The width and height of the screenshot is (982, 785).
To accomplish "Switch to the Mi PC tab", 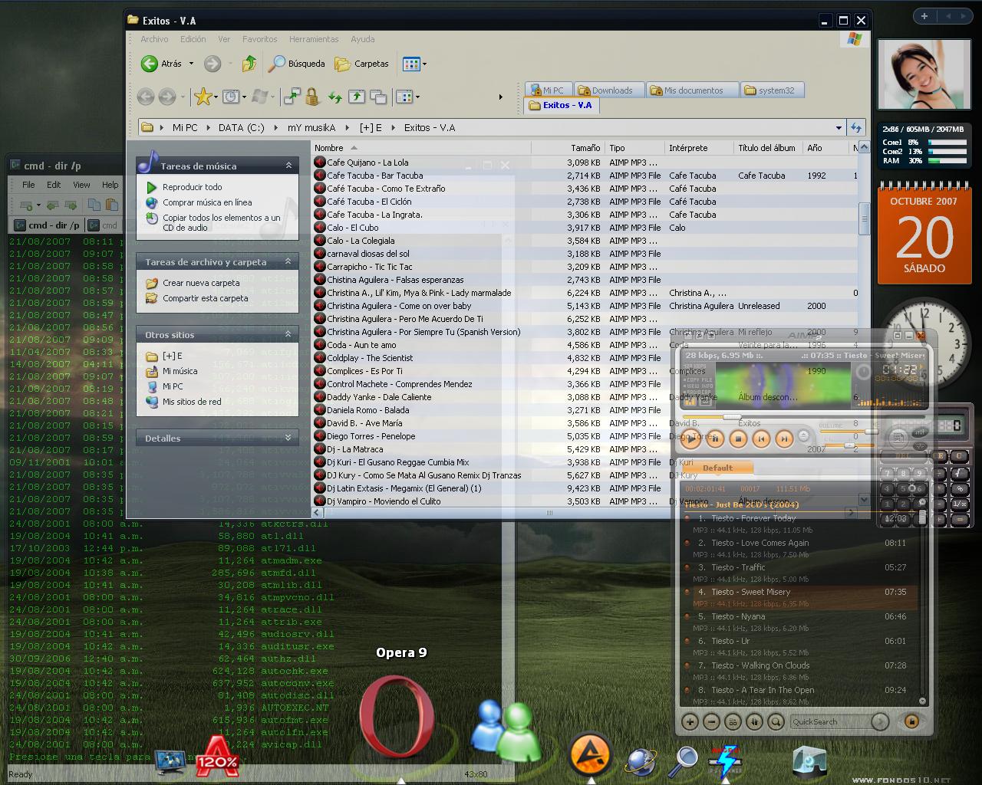I will (x=549, y=90).
